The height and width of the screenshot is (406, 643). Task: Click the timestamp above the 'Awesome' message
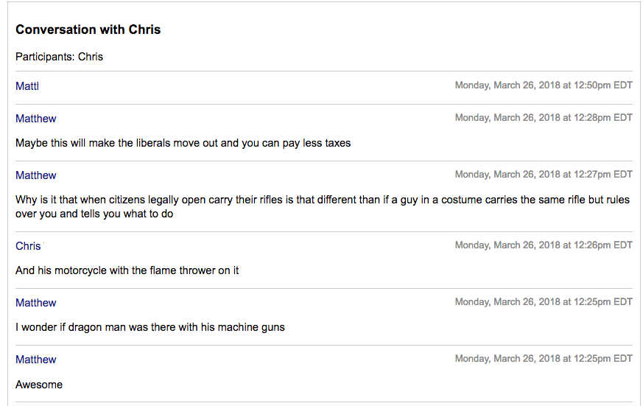pos(544,358)
